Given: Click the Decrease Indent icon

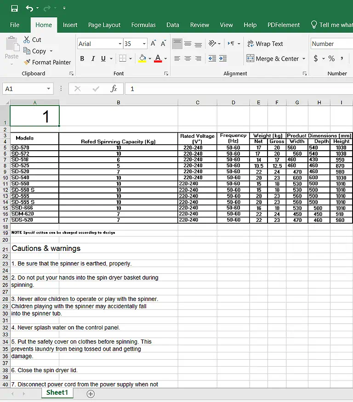Looking at the screenshot, I should coord(212,58).
